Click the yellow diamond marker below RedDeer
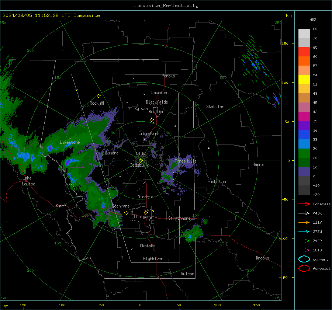The width and height of the screenshot is (332, 310). point(152,120)
